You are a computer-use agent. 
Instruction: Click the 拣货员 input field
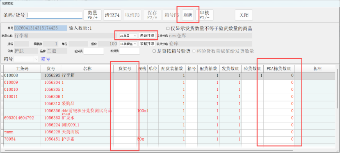point(130,51)
